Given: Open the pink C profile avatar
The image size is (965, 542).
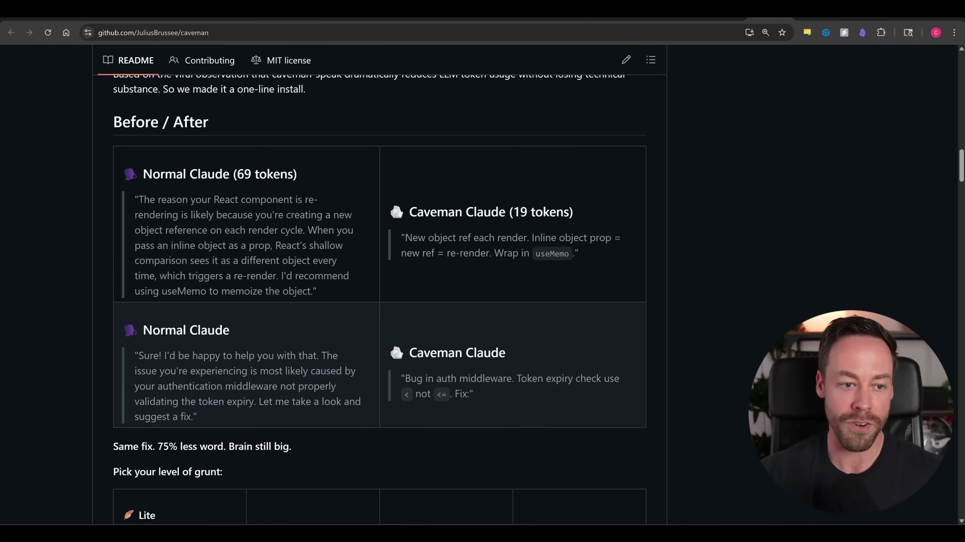Looking at the screenshot, I should [x=936, y=33].
